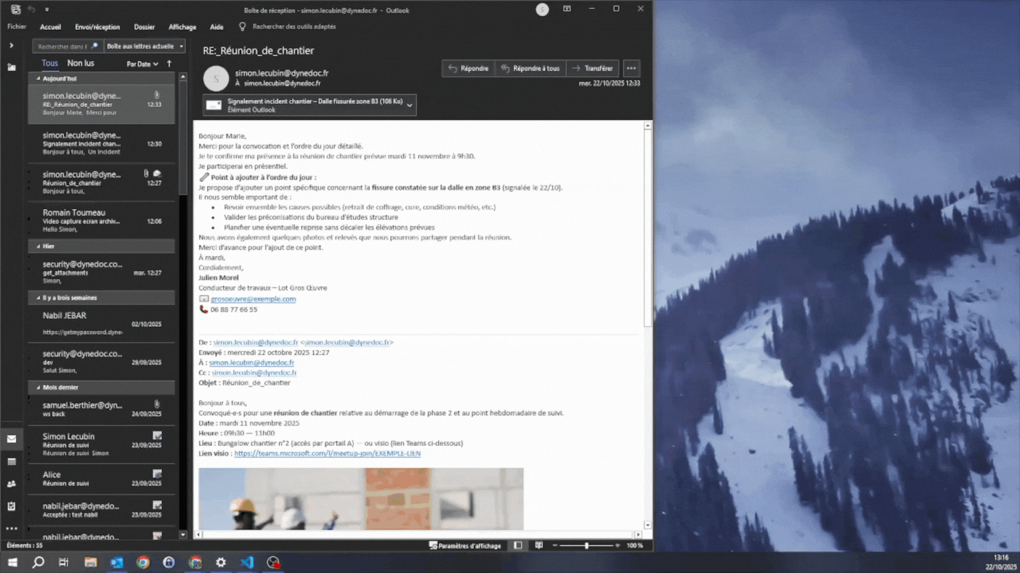Open the 'Boîte aux lettres actuelle' dropdown
This screenshot has height=573, width=1020.
click(144, 46)
